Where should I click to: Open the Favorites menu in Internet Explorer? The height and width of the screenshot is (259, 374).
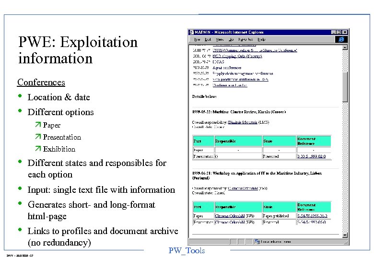tap(245, 39)
